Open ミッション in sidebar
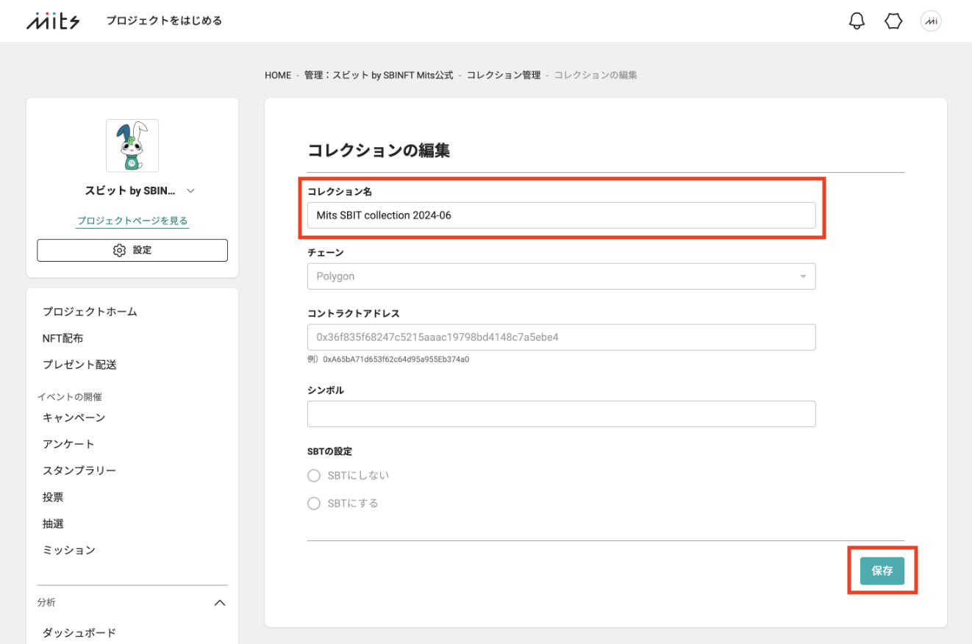This screenshot has width=972, height=644. point(68,550)
